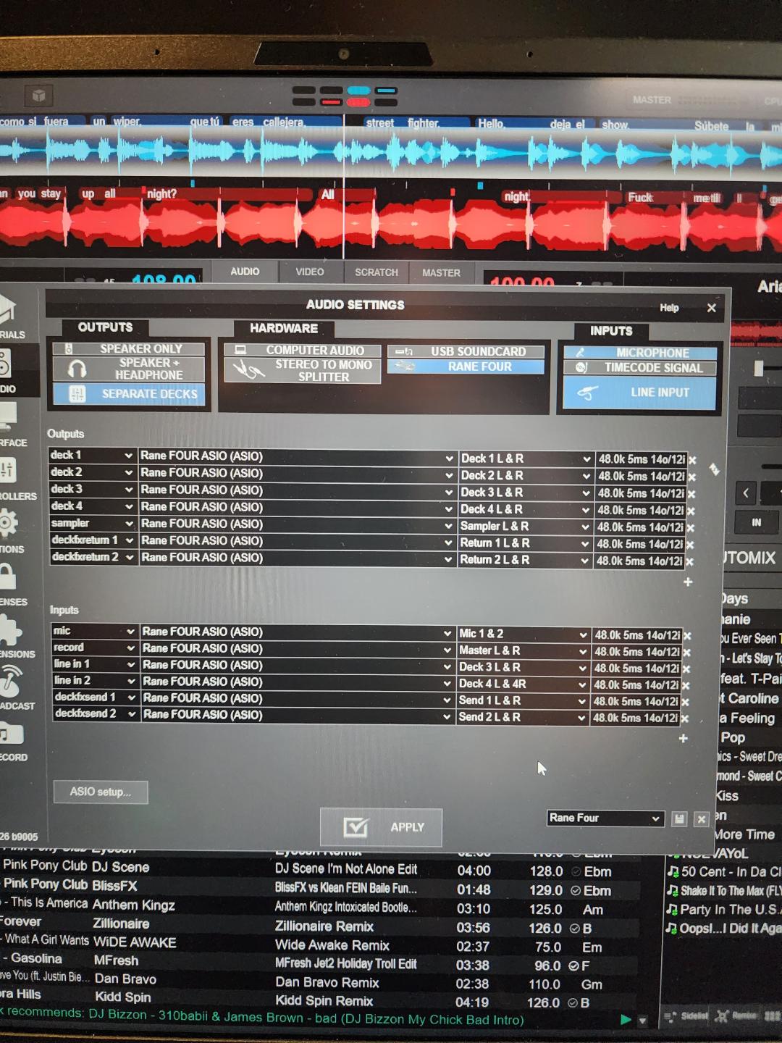This screenshot has width=782, height=1043.
Task: Remove the mic input row
Action: click(x=687, y=636)
